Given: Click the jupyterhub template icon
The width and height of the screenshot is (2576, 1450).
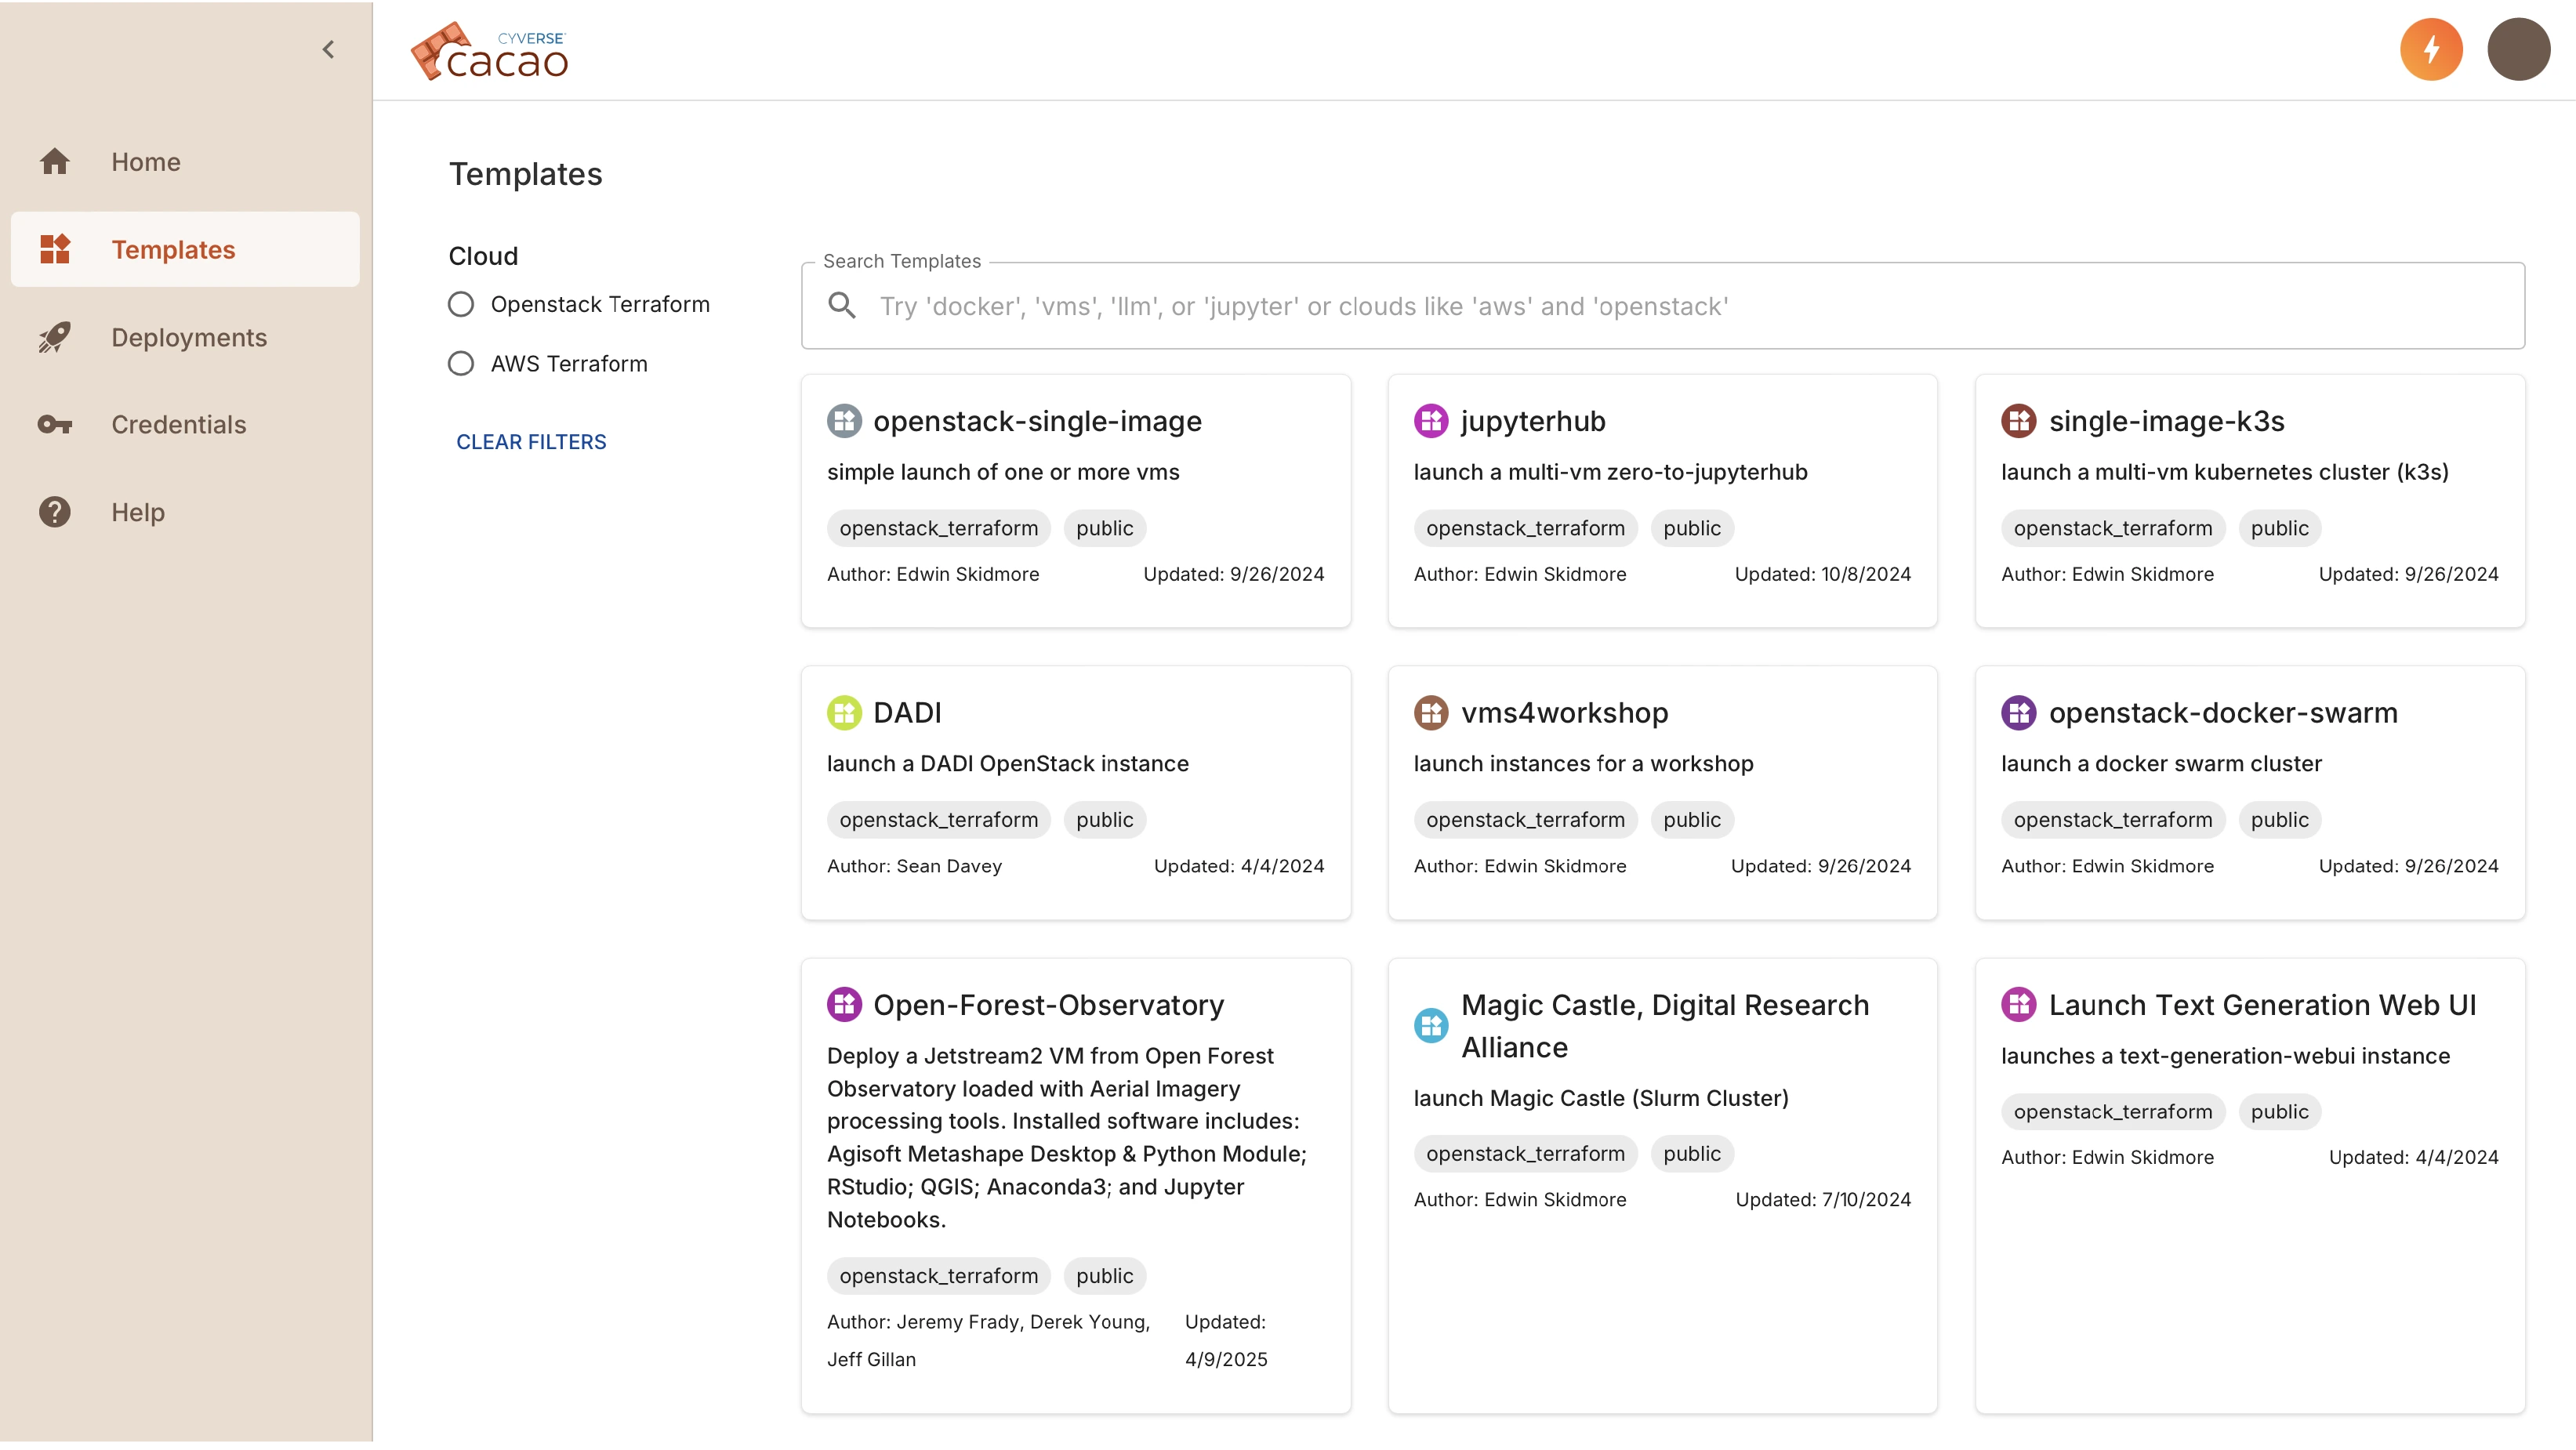Looking at the screenshot, I should [1431, 421].
